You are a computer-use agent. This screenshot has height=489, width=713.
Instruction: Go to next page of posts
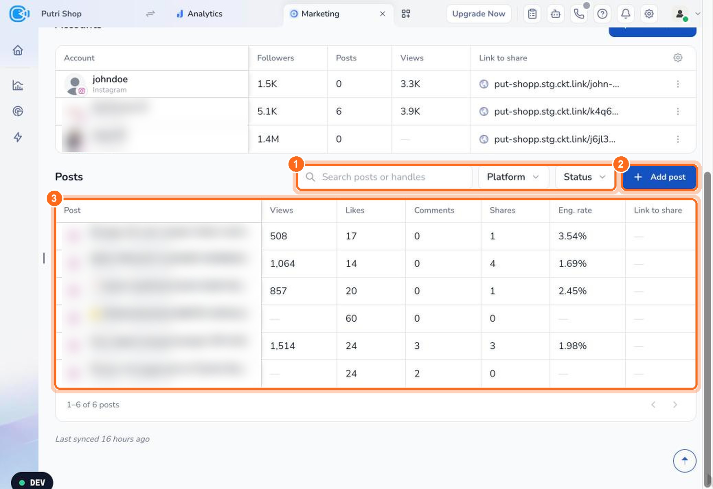[x=675, y=405]
